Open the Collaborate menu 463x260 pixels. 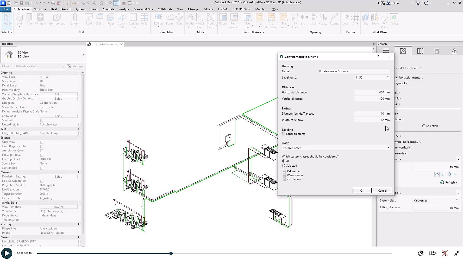[x=165, y=9]
